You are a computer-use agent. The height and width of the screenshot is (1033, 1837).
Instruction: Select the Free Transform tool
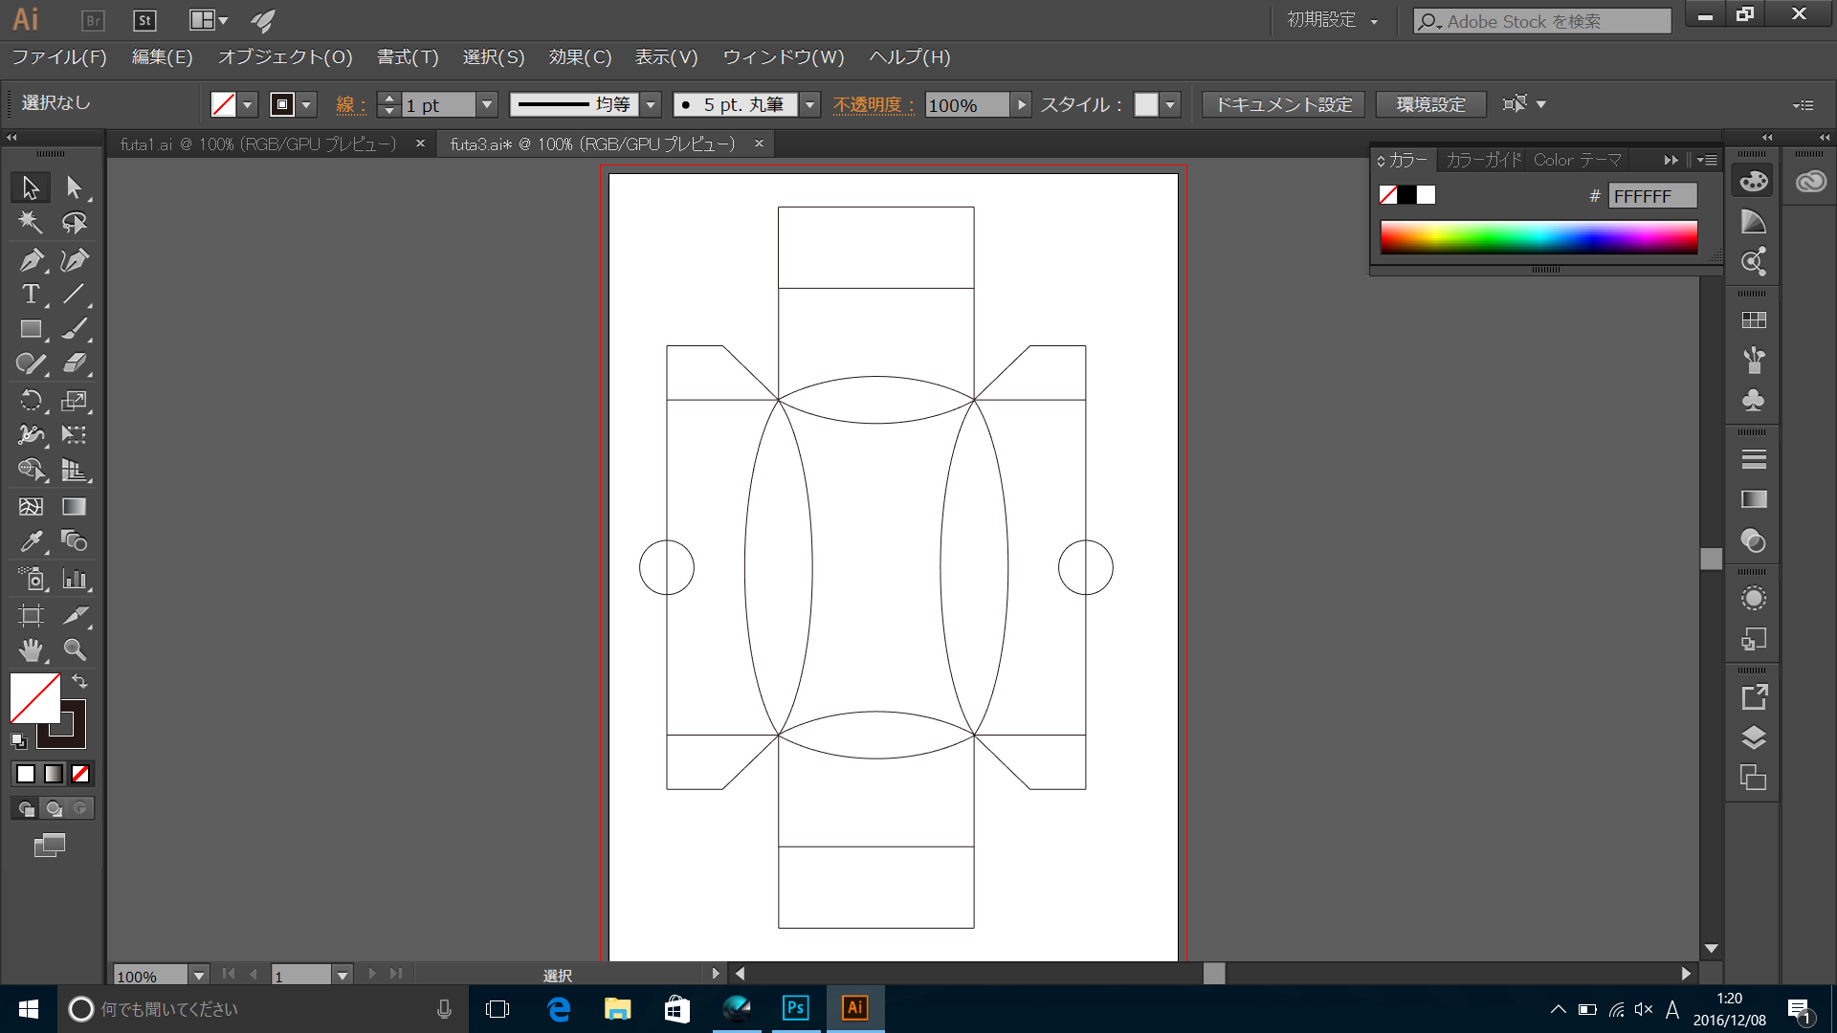coord(74,435)
